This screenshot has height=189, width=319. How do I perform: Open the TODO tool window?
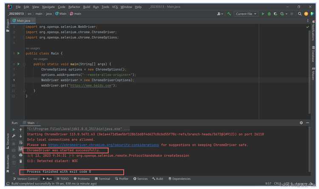63,179
